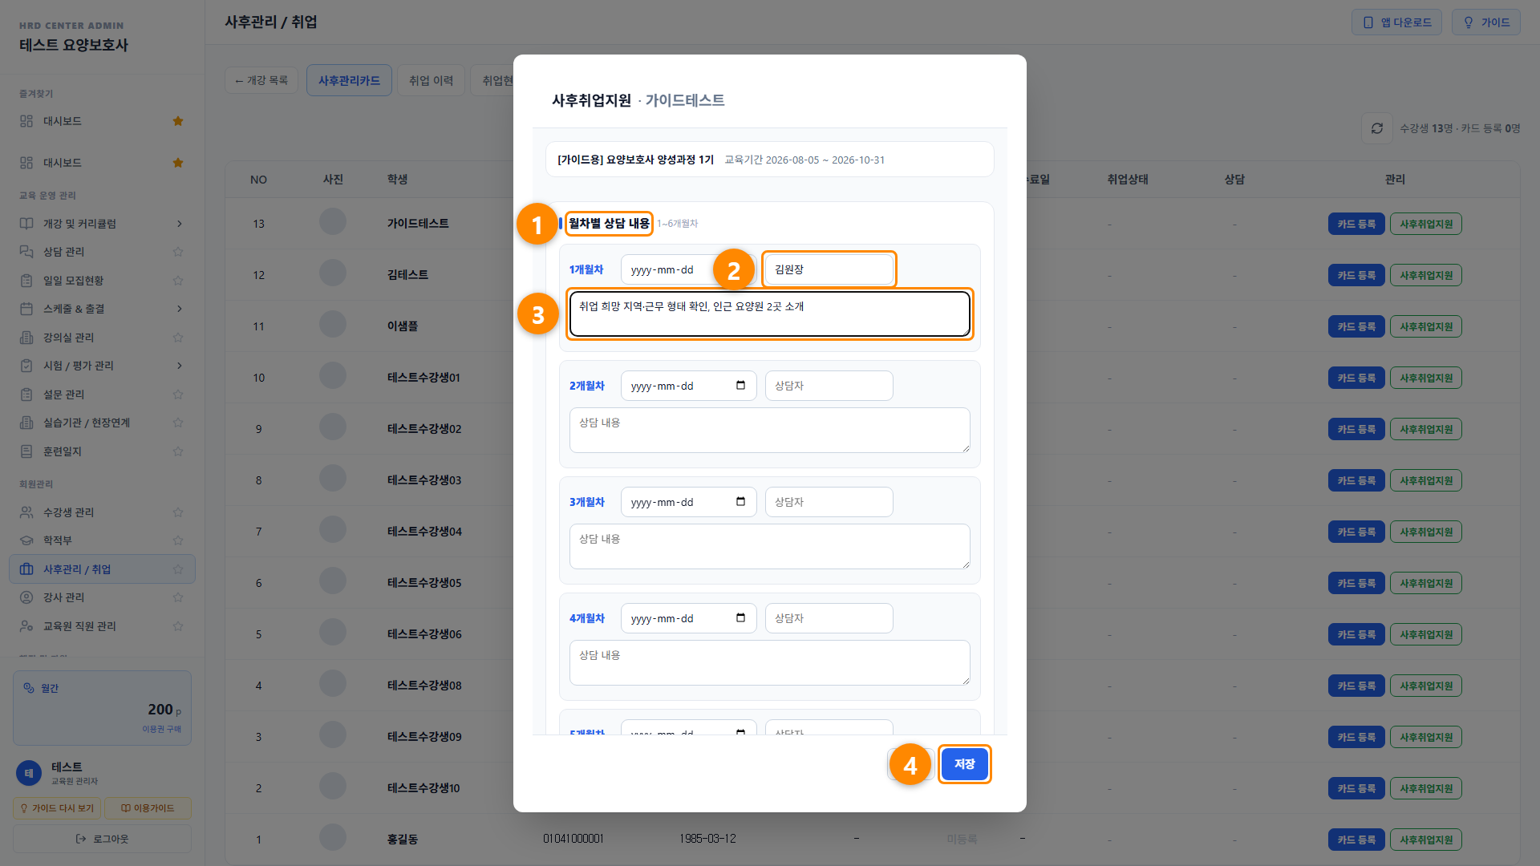Click the 2개월차 상담자 input field
This screenshot has height=866, width=1540.
pyautogui.click(x=829, y=386)
